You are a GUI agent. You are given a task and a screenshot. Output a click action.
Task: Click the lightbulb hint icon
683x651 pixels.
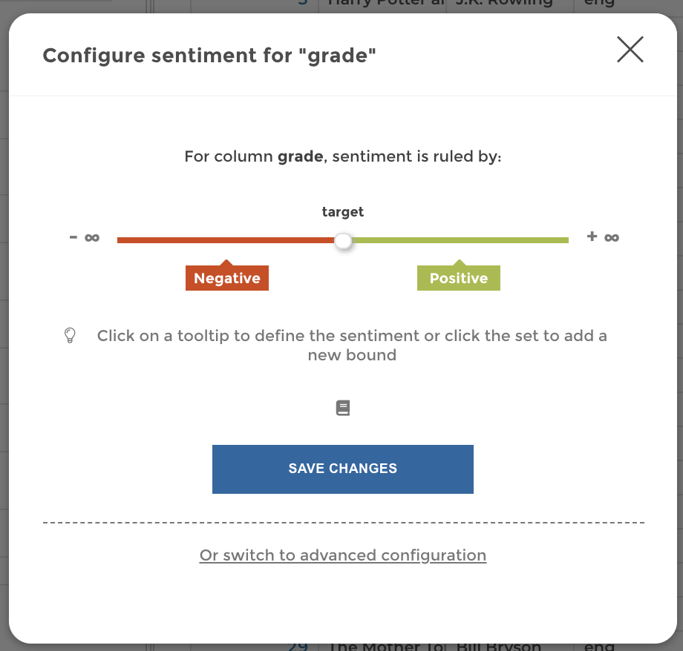[71, 335]
